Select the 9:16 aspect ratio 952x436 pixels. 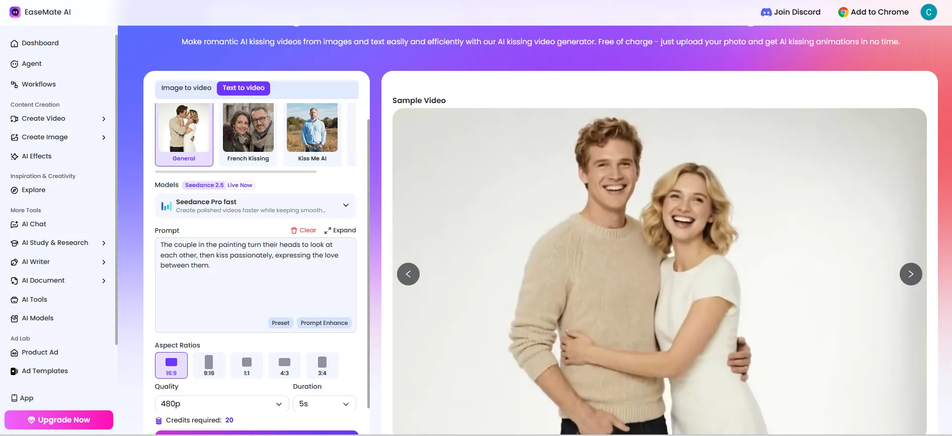click(x=209, y=365)
